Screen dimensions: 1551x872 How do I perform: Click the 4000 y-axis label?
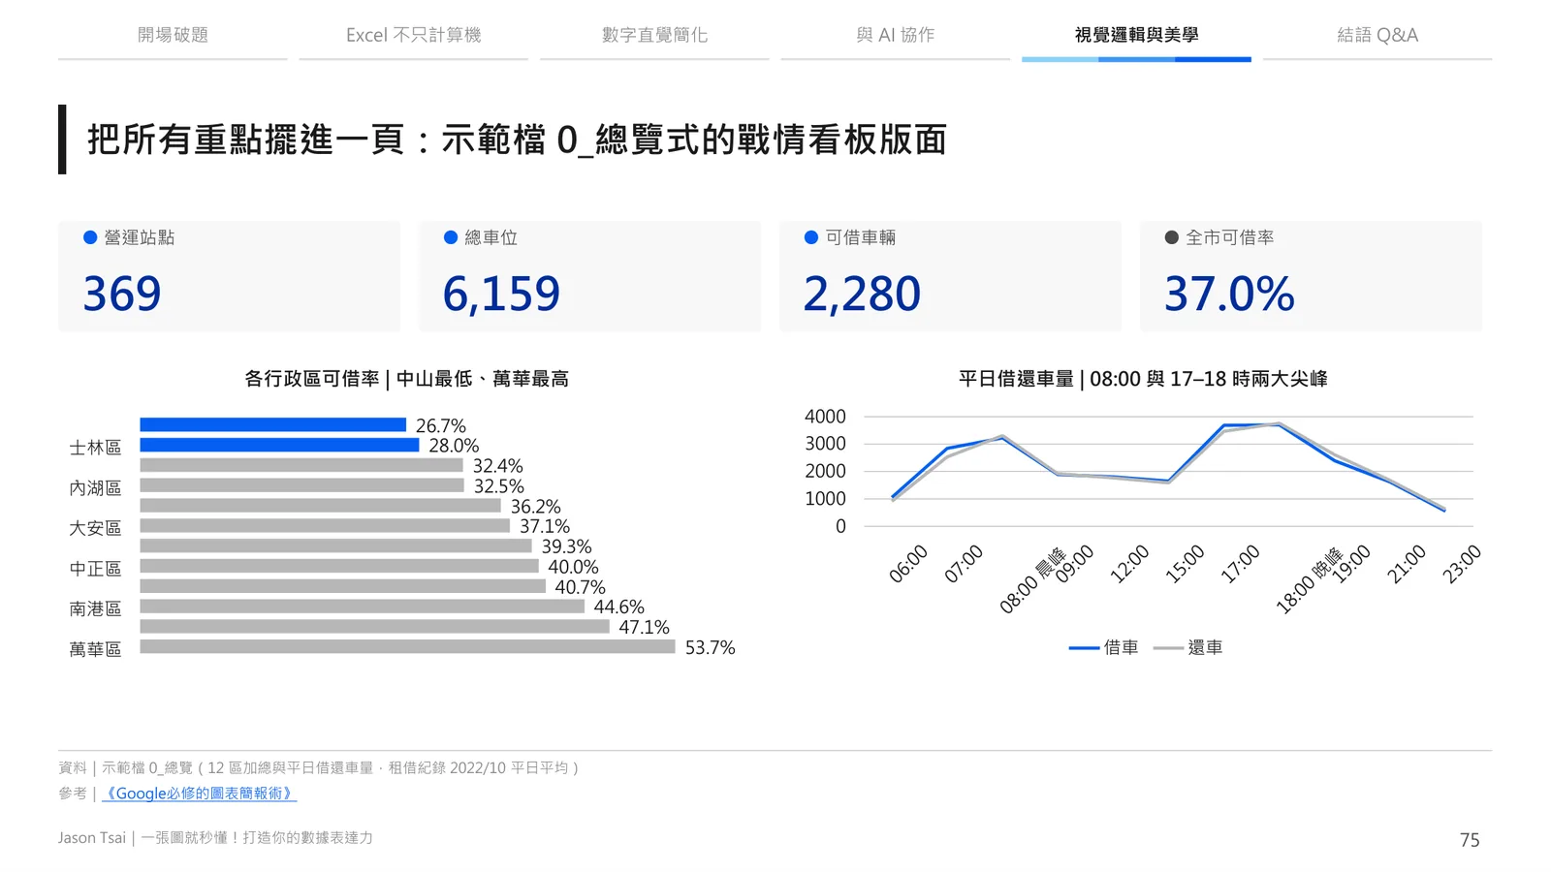[x=825, y=417]
